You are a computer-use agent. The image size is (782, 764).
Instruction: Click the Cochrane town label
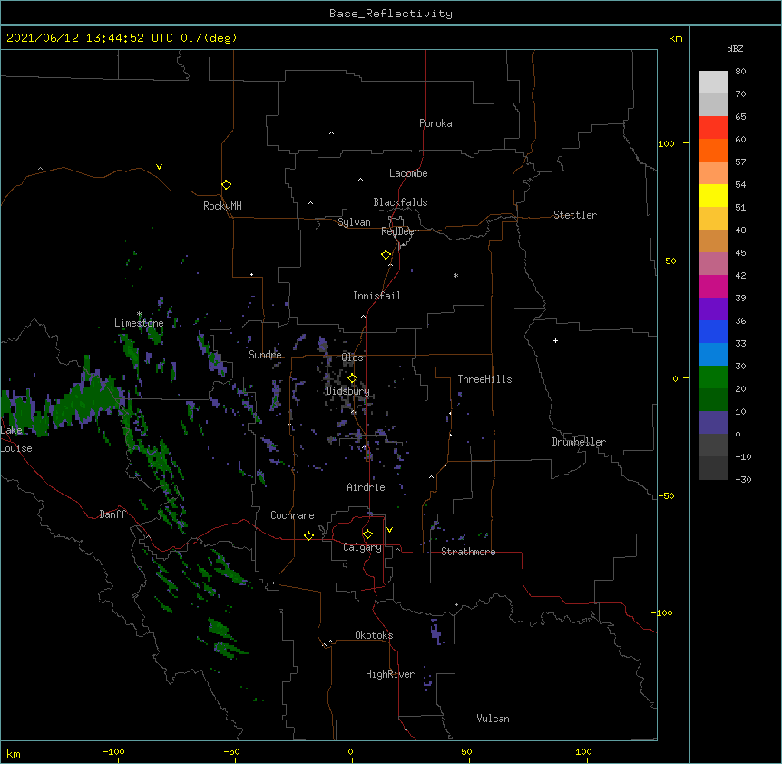coord(292,515)
